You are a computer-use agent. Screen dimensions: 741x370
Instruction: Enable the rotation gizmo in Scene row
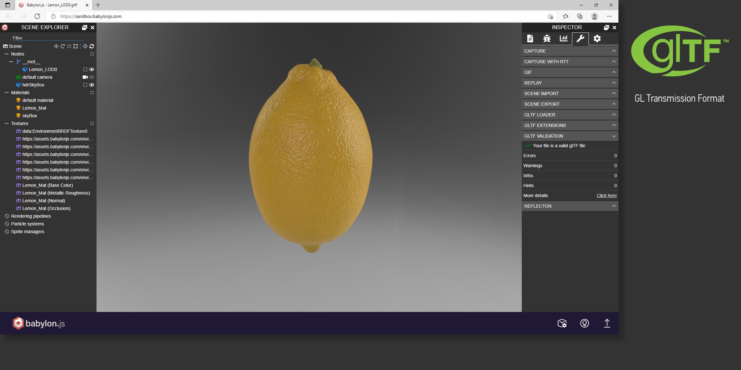[63, 46]
